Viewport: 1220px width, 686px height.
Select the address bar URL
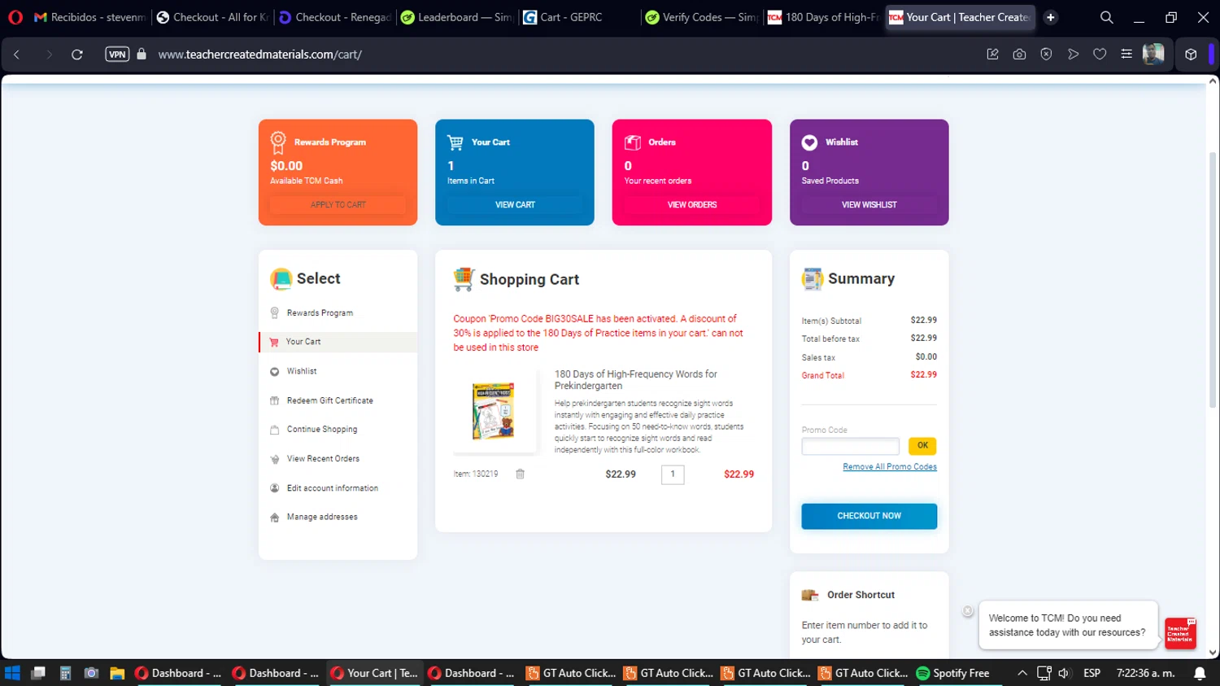click(x=259, y=55)
